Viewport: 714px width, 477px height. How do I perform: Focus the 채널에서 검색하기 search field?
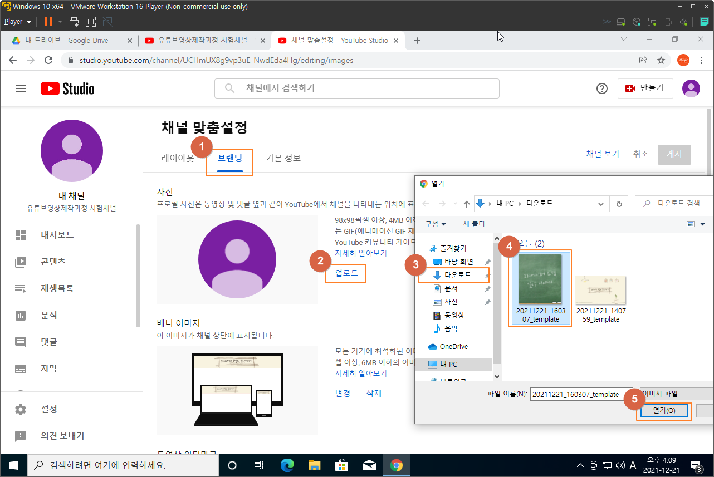tap(357, 88)
